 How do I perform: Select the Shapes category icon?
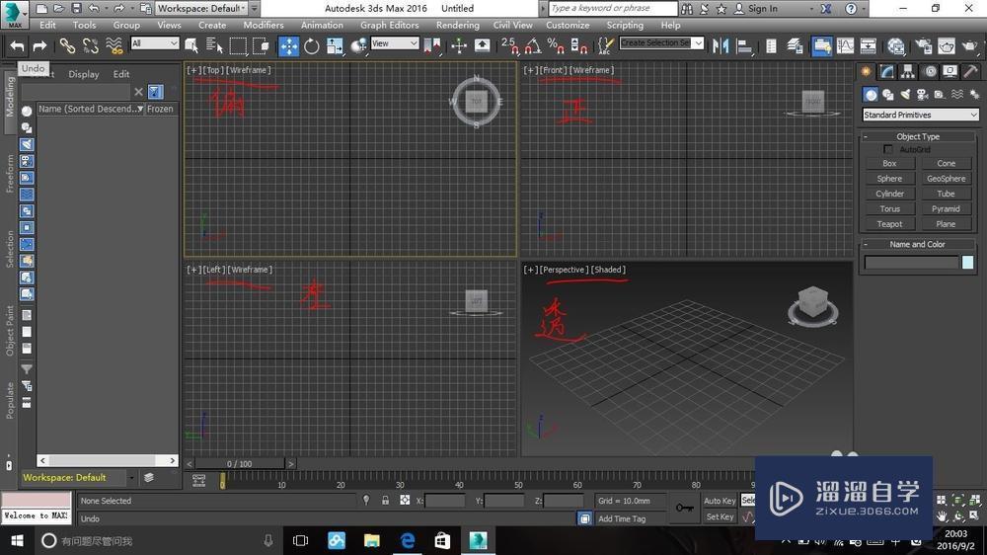(888, 95)
